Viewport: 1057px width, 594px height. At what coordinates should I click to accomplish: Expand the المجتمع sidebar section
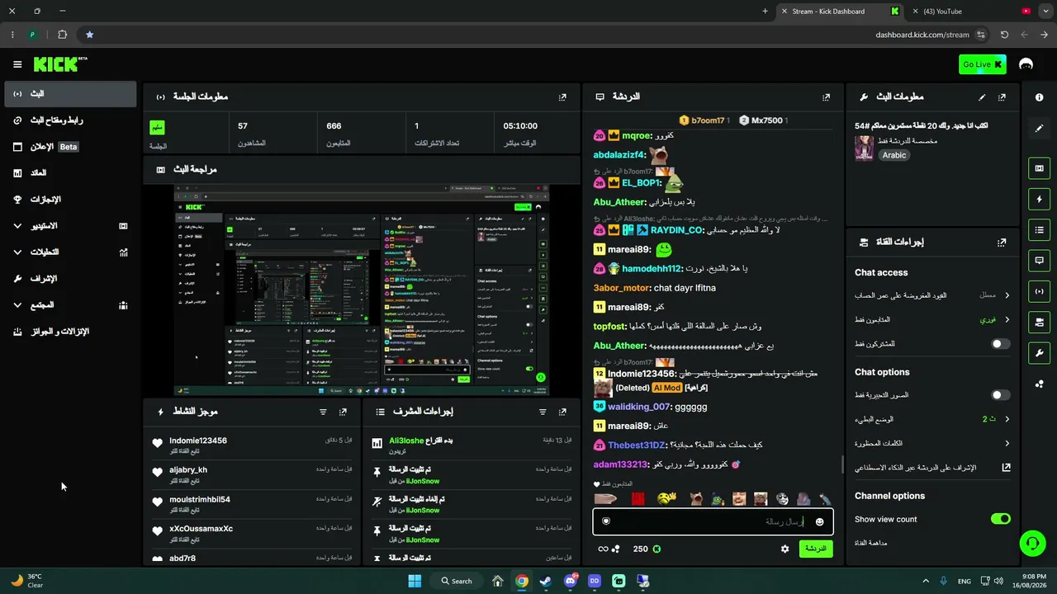pos(70,304)
